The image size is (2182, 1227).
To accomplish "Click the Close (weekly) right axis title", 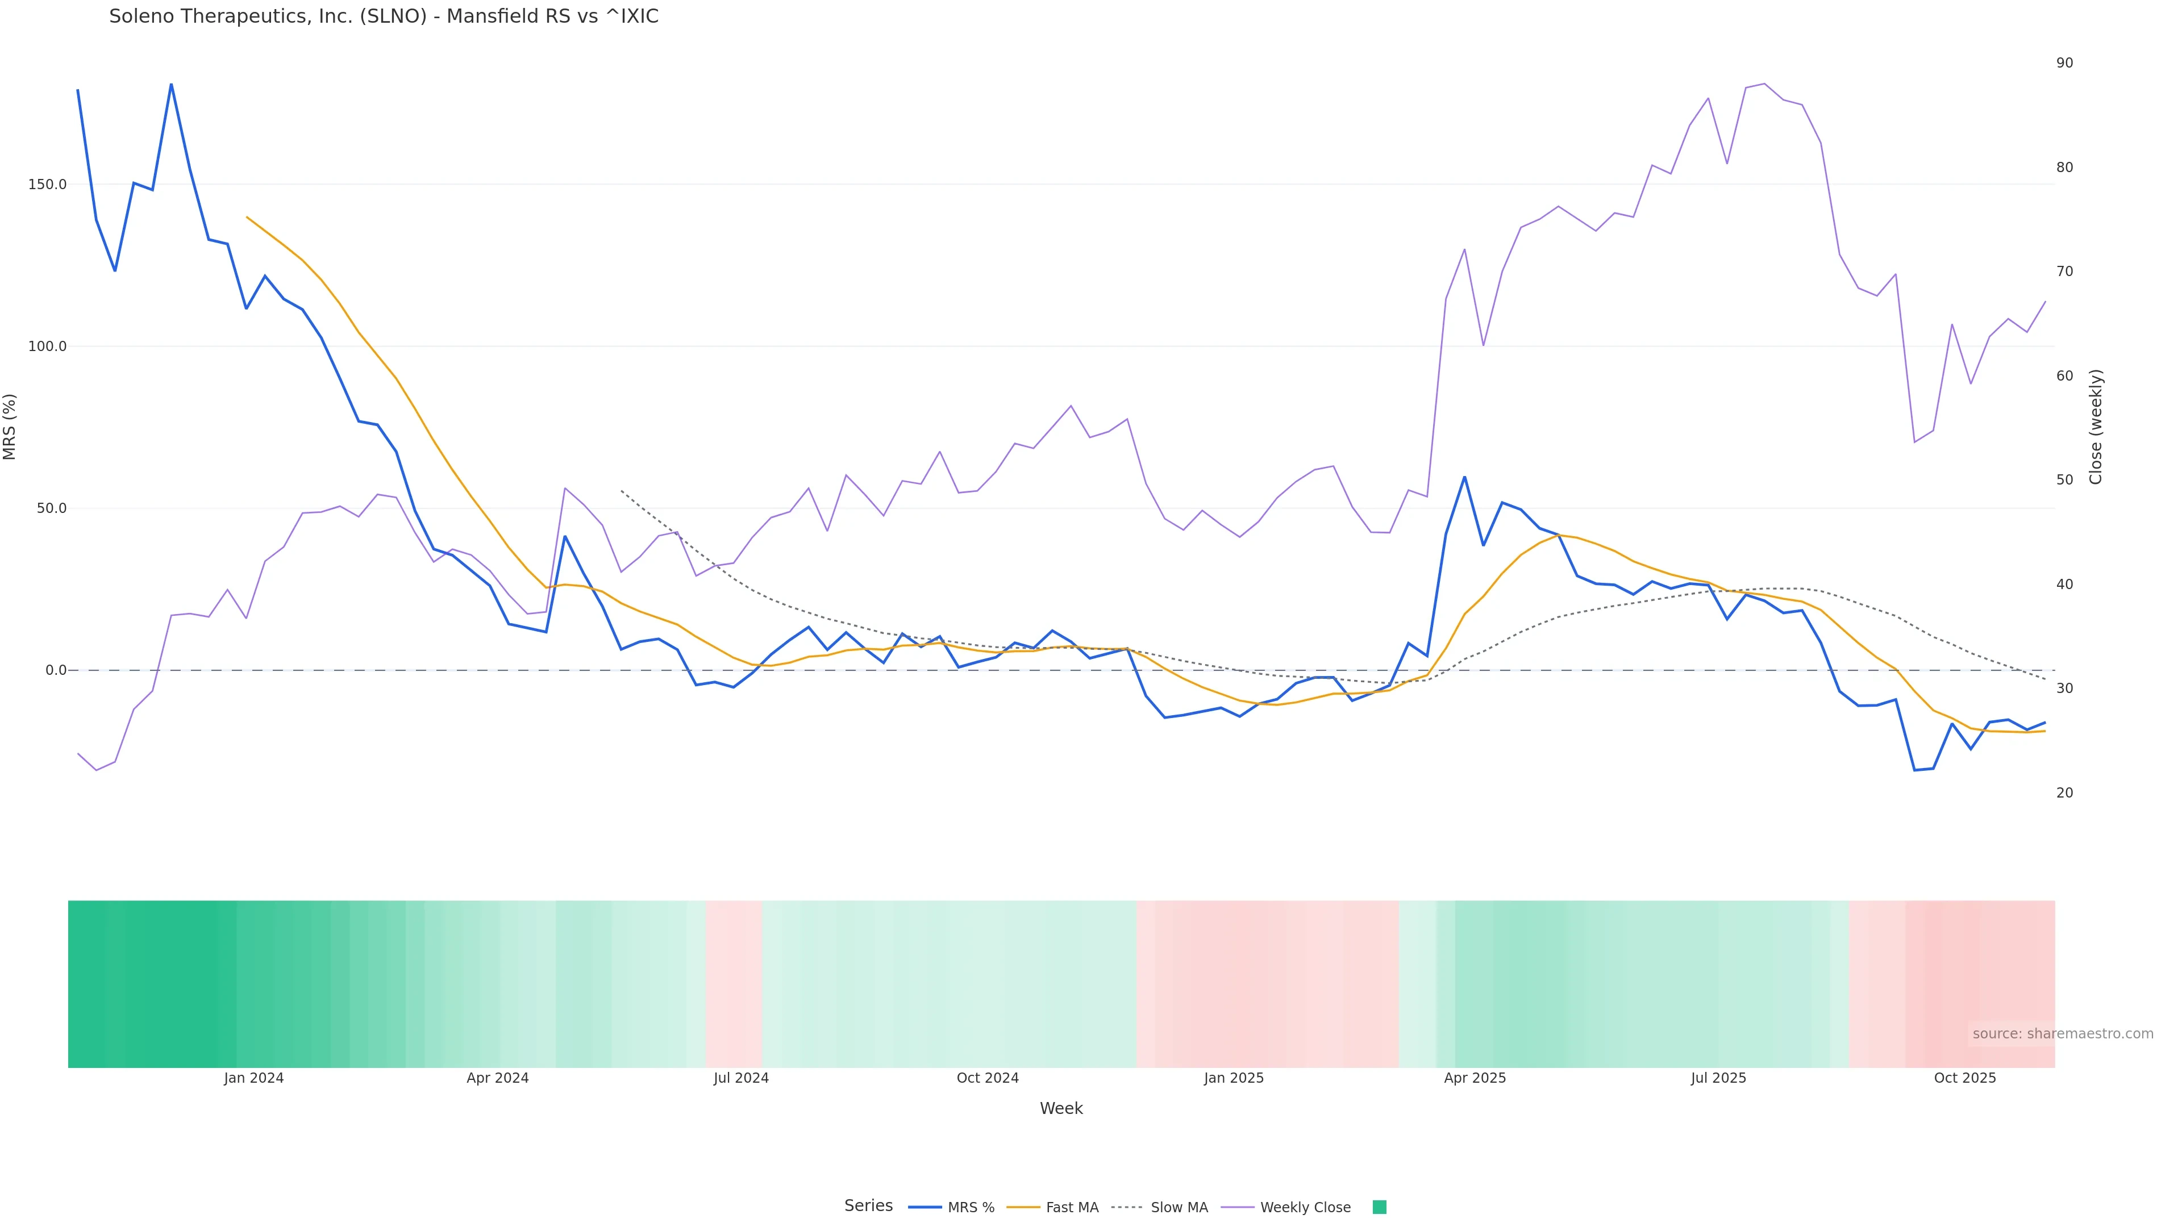I will point(2096,427).
